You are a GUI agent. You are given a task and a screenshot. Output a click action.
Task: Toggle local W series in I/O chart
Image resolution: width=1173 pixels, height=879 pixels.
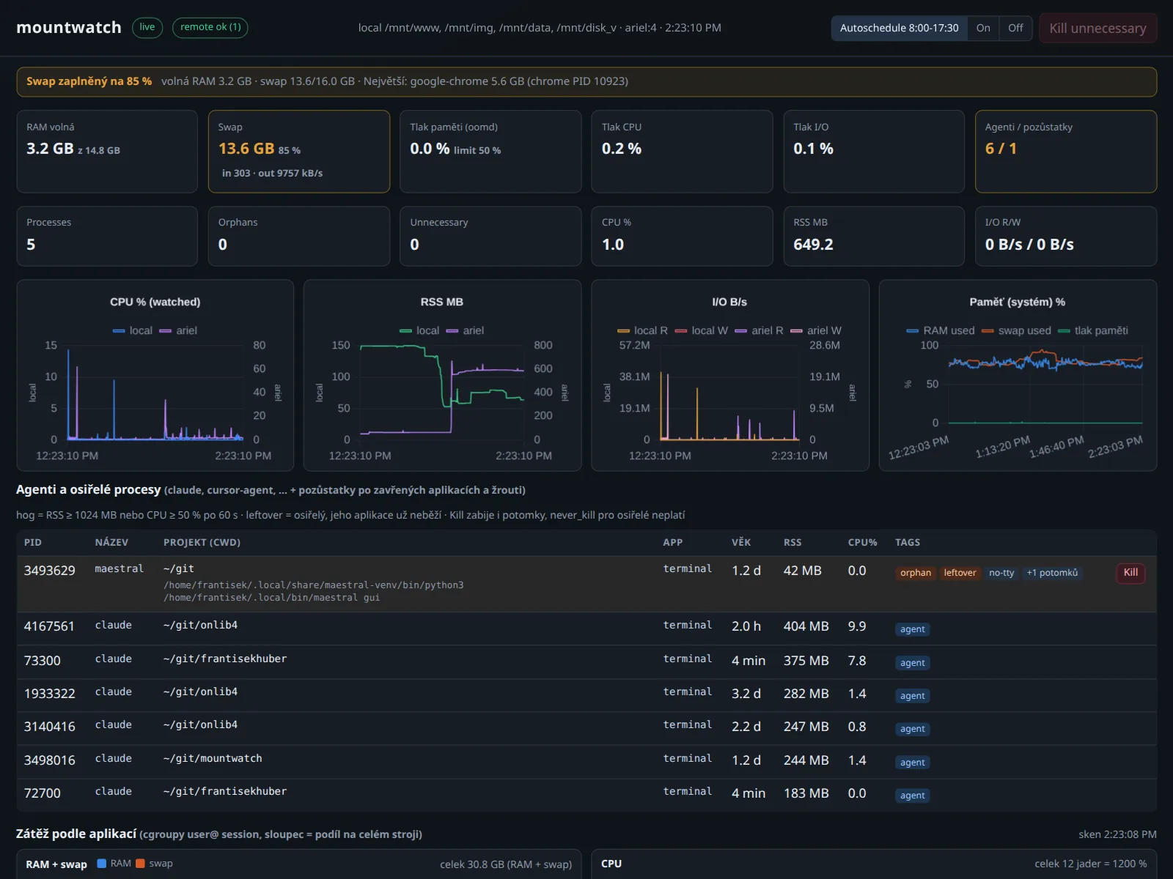[701, 330]
